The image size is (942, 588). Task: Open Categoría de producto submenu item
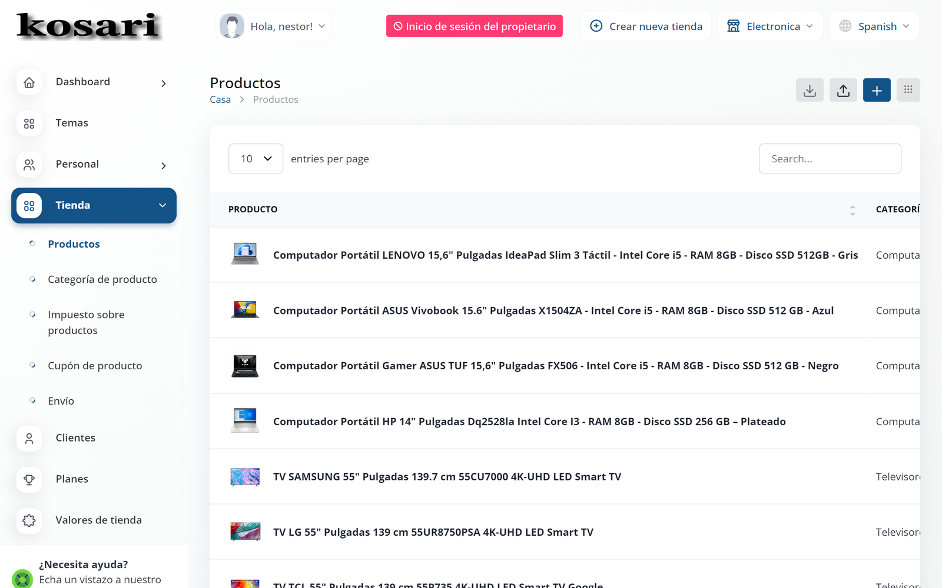tap(102, 279)
